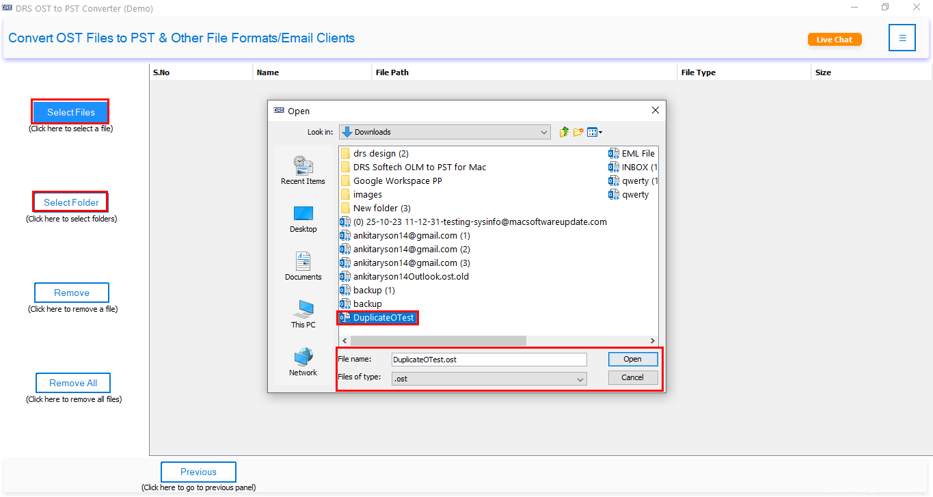Click the File Type column header

click(x=744, y=72)
